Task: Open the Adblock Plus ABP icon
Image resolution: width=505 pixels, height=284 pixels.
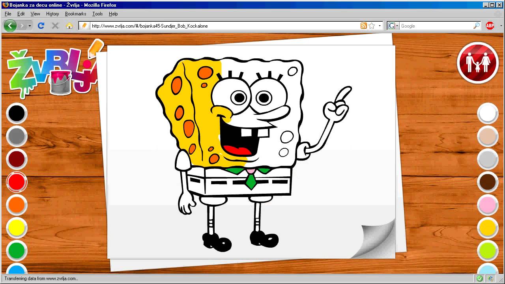Action: point(490,26)
